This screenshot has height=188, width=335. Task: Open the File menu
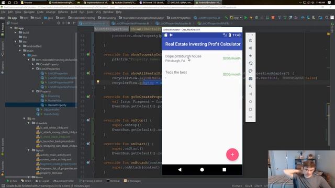click(3, 12)
